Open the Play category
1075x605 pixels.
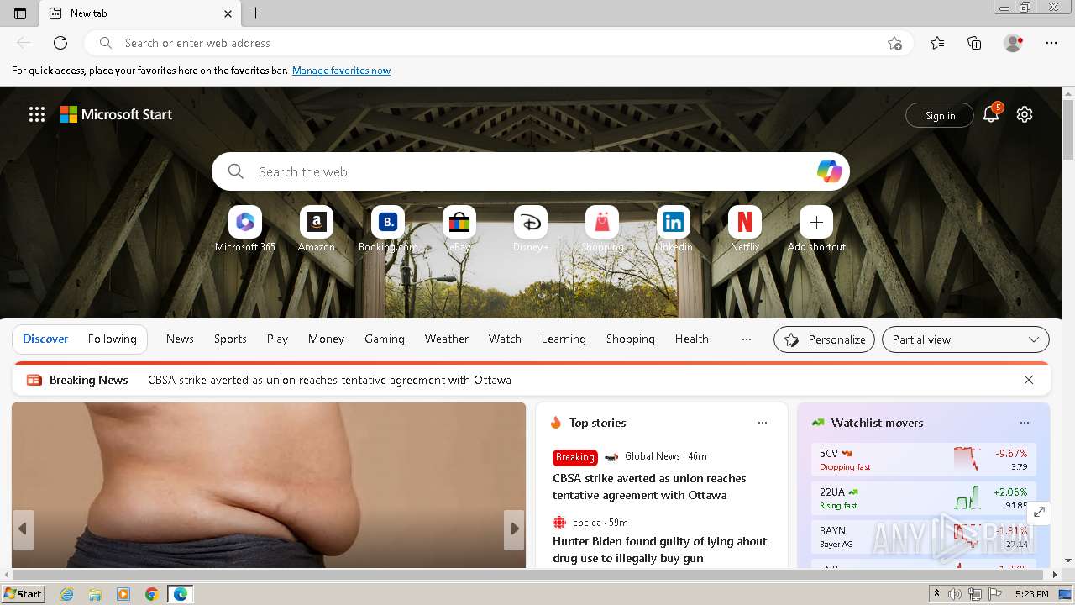(x=277, y=339)
